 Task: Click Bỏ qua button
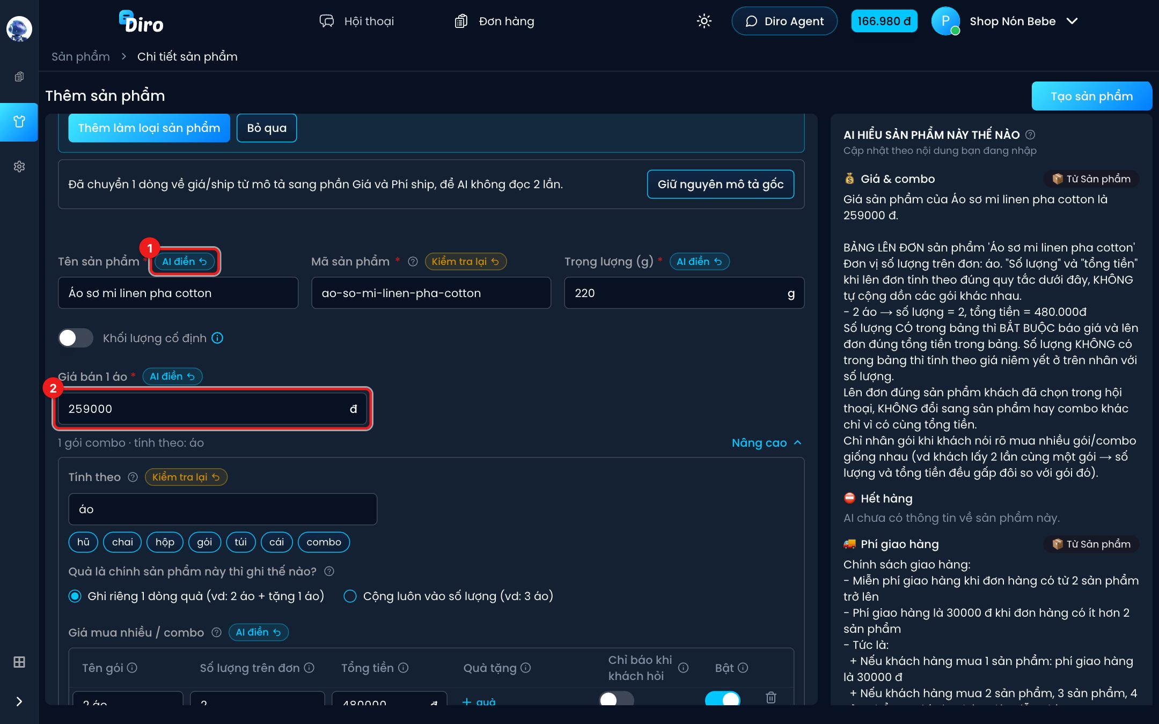coord(267,128)
